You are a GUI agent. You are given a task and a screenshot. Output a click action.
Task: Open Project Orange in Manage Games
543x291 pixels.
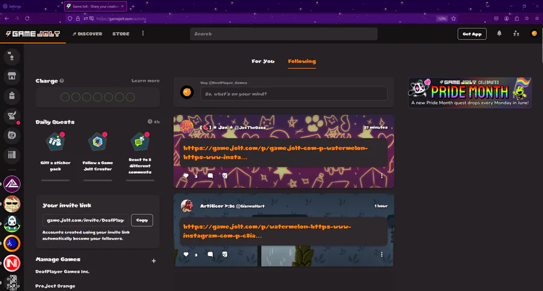pyautogui.click(x=55, y=286)
